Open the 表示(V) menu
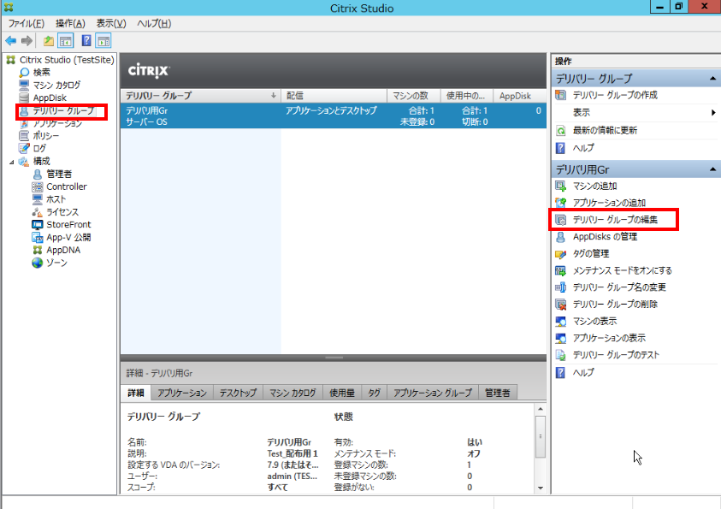This screenshot has width=721, height=509. [111, 23]
